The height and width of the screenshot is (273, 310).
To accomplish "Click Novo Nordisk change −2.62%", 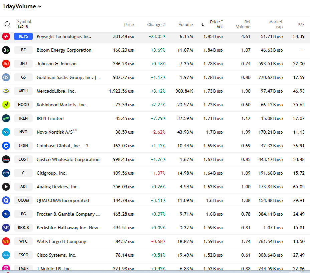I will (158, 132).
